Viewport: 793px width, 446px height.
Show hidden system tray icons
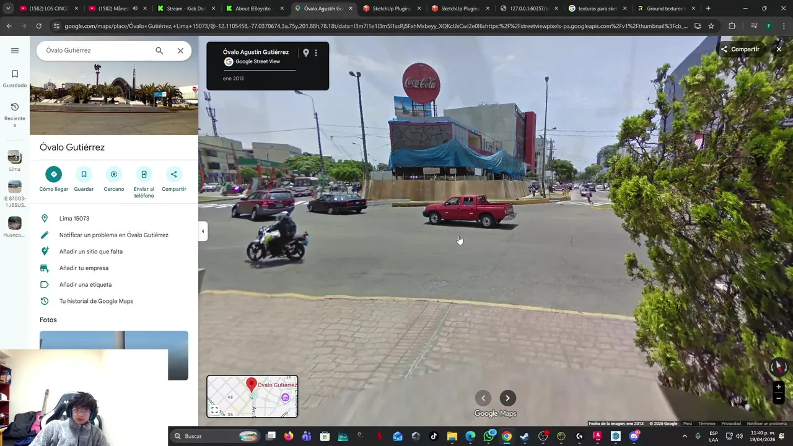tap(685, 436)
